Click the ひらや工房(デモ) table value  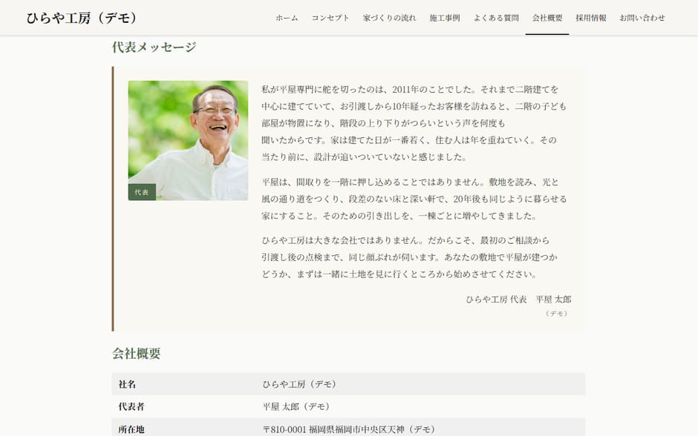pos(301,384)
